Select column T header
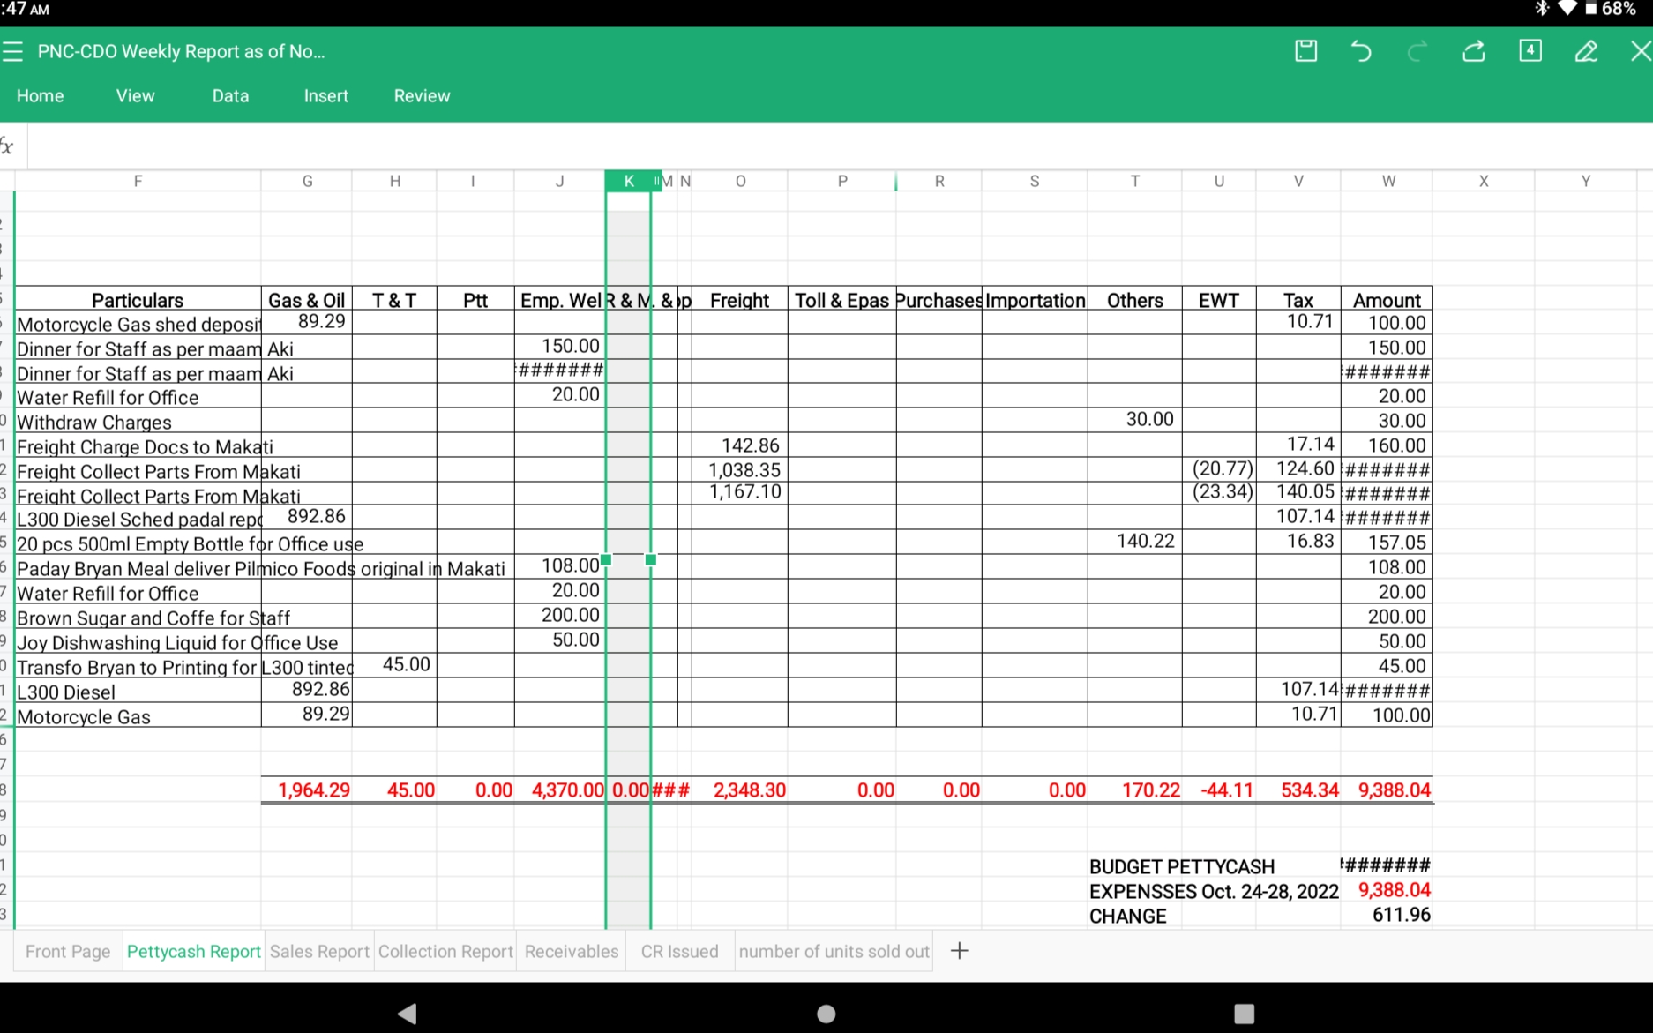1653x1033 pixels. point(1135,181)
